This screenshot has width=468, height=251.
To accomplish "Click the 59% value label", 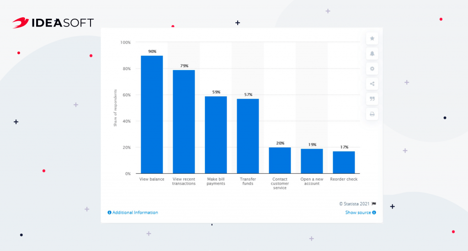I will pos(216,92).
